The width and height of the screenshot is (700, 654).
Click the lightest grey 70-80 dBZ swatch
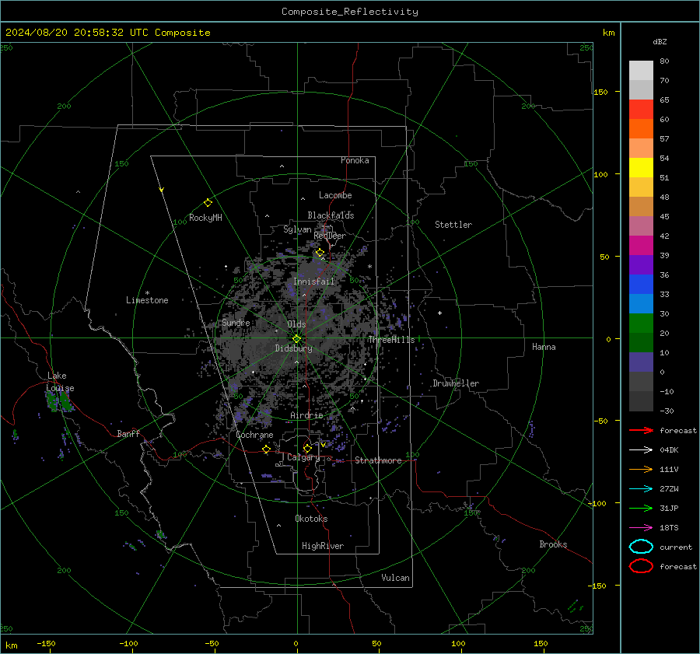click(641, 70)
